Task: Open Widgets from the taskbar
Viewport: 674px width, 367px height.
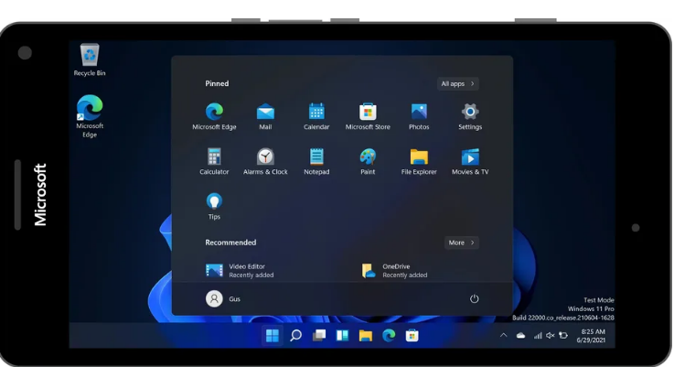Action: [342, 335]
